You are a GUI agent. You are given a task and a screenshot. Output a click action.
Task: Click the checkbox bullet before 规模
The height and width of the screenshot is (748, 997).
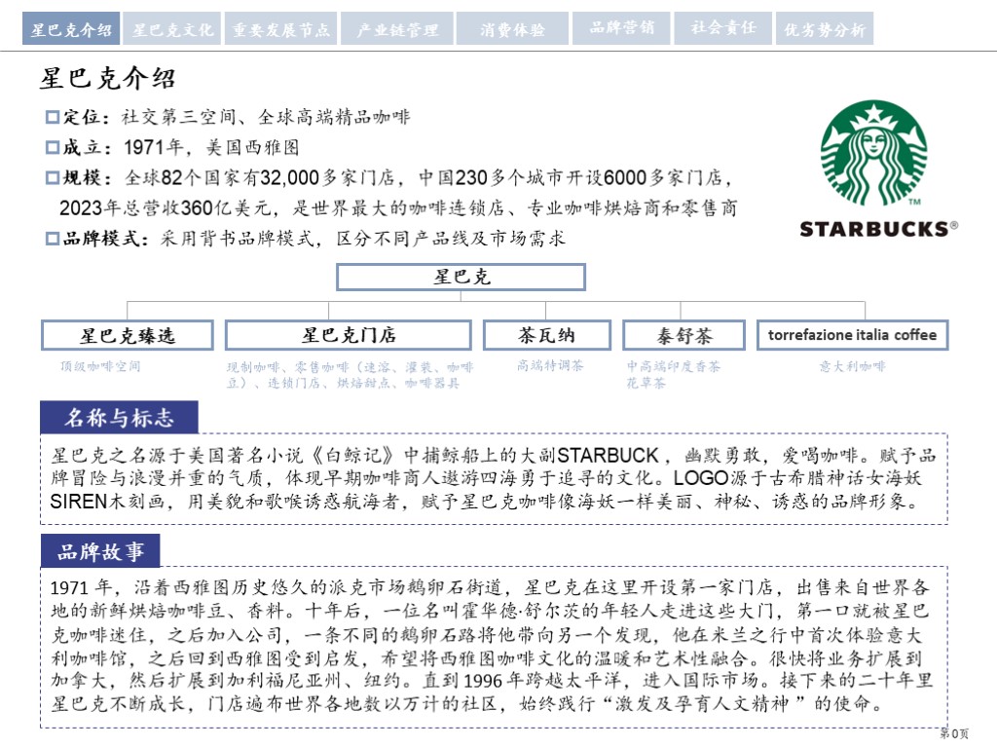click(x=53, y=177)
